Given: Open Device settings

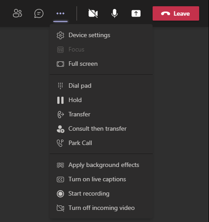Looking at the screenshot, I should click(101, 35).
